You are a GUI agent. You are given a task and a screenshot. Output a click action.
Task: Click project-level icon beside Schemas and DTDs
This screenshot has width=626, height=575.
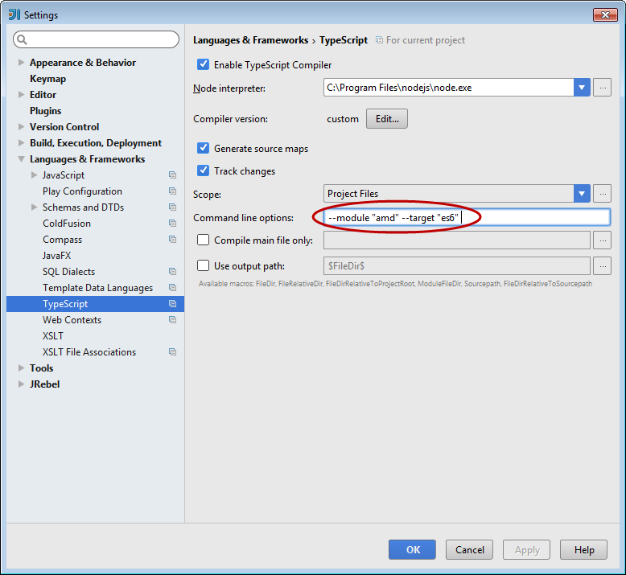point(172,207)
